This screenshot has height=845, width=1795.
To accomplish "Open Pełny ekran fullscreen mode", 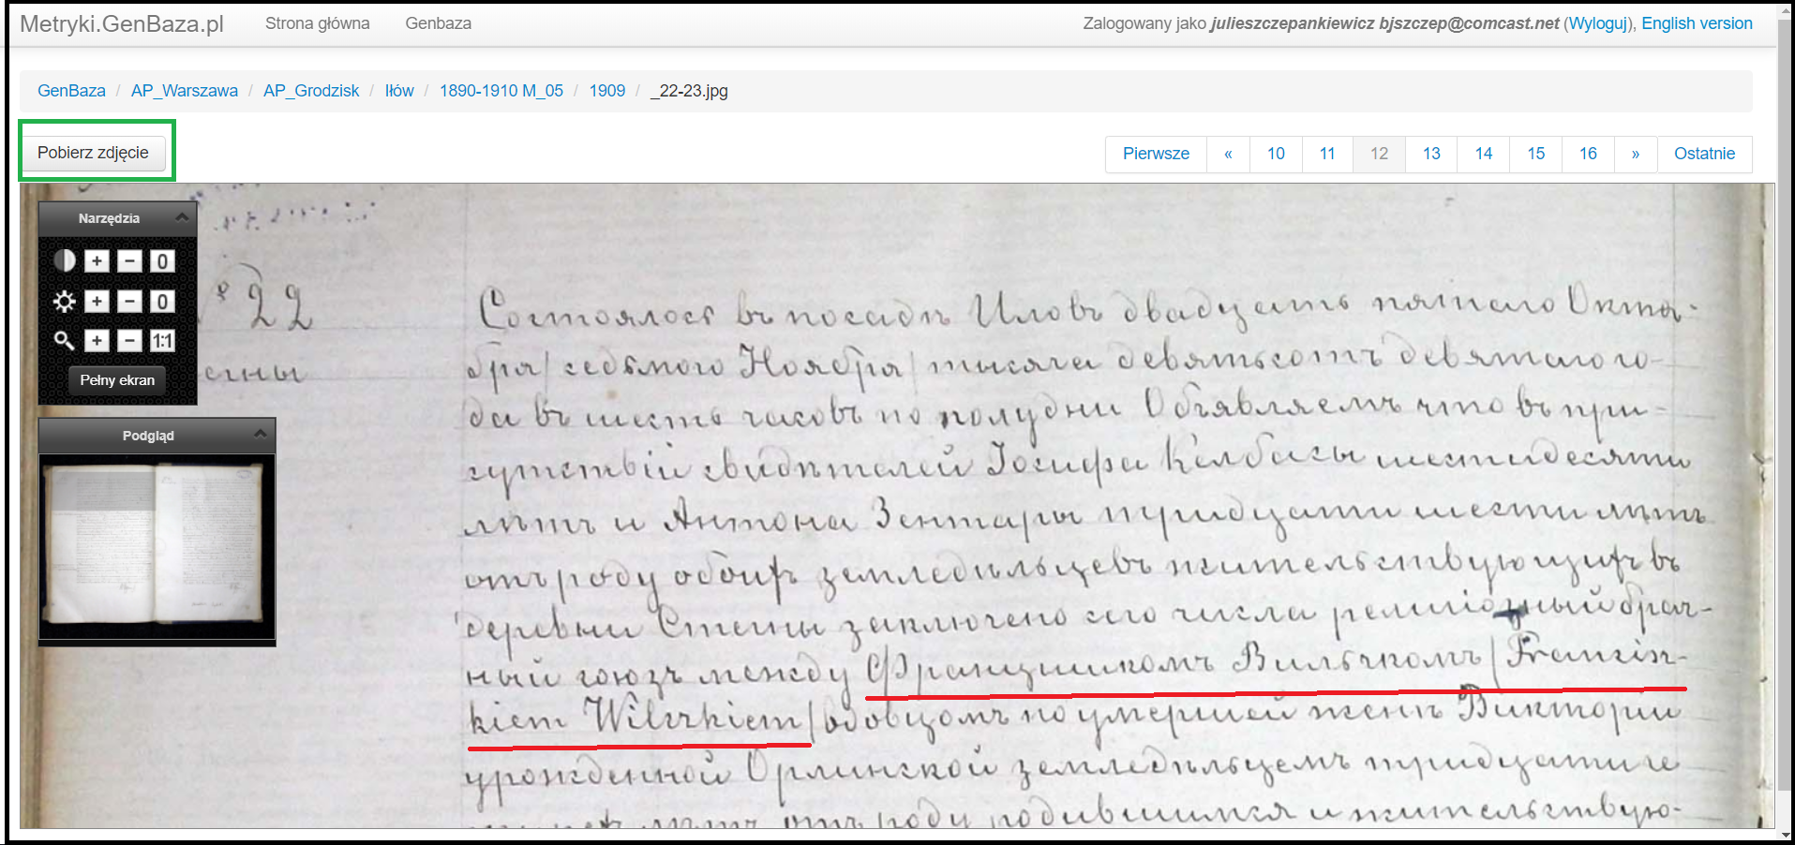I will click(117, 380).
